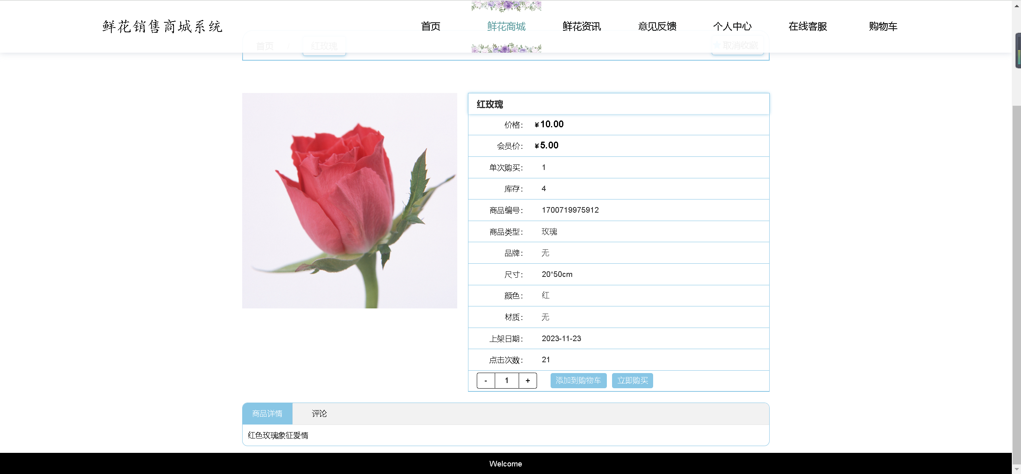Increase quantity with the plus button
Screen dimensions: 1021x474
click(528, 381)
